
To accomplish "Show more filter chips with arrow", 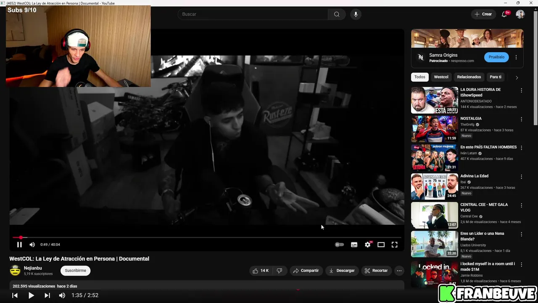I will (517, 77).
